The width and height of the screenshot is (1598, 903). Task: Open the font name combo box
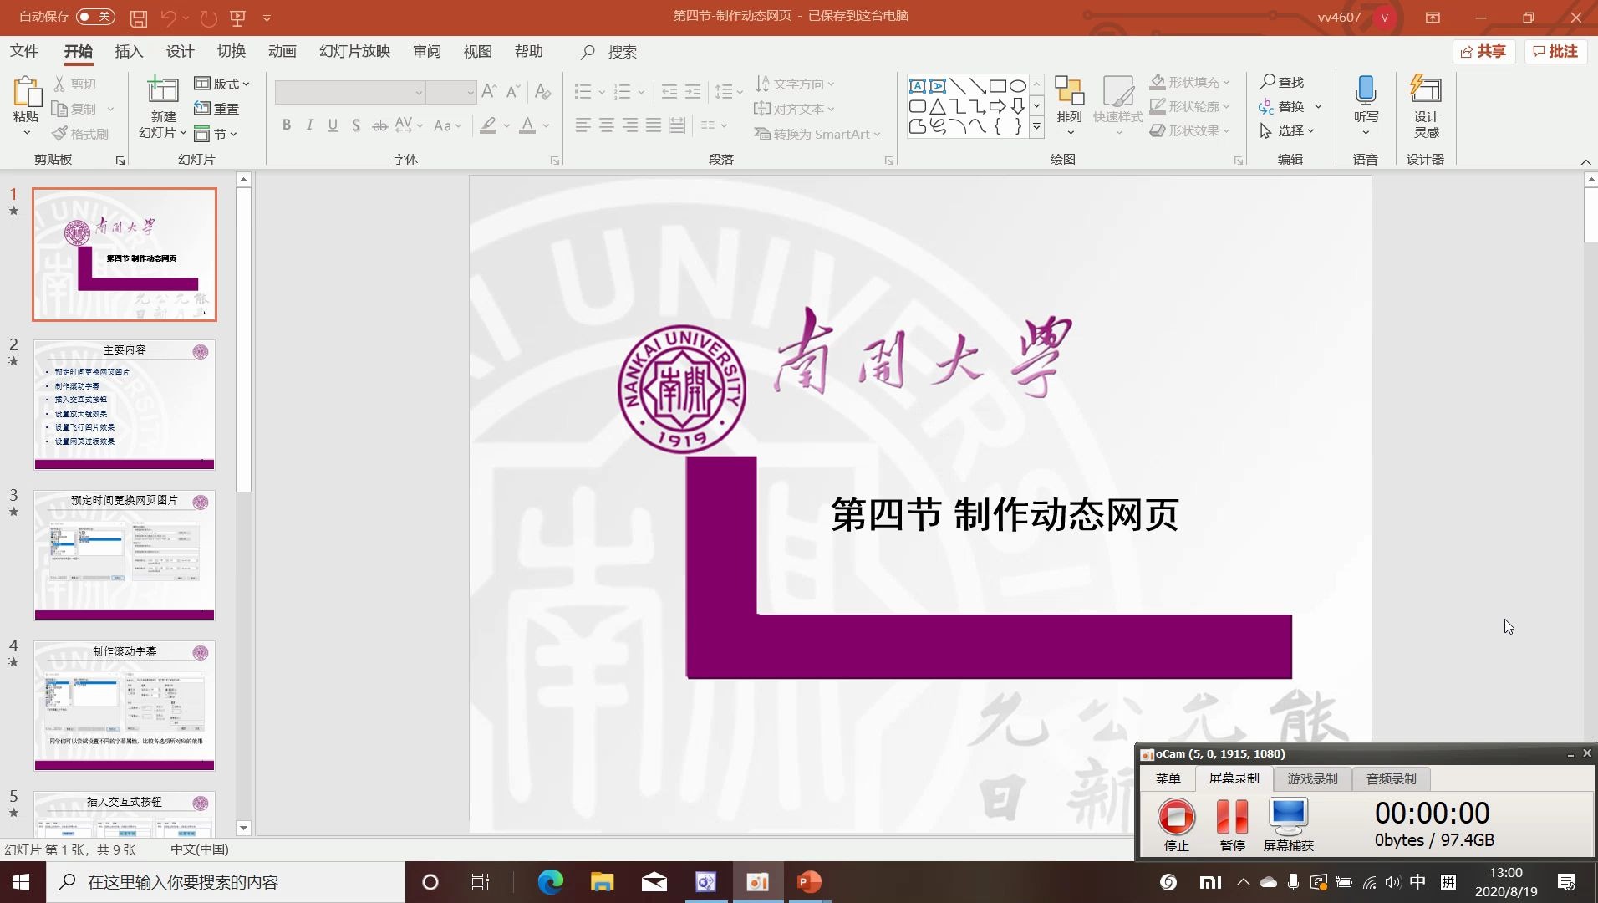349,92
